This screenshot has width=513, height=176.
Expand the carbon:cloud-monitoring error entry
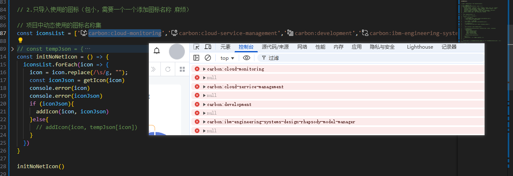(x=205, y=69)
